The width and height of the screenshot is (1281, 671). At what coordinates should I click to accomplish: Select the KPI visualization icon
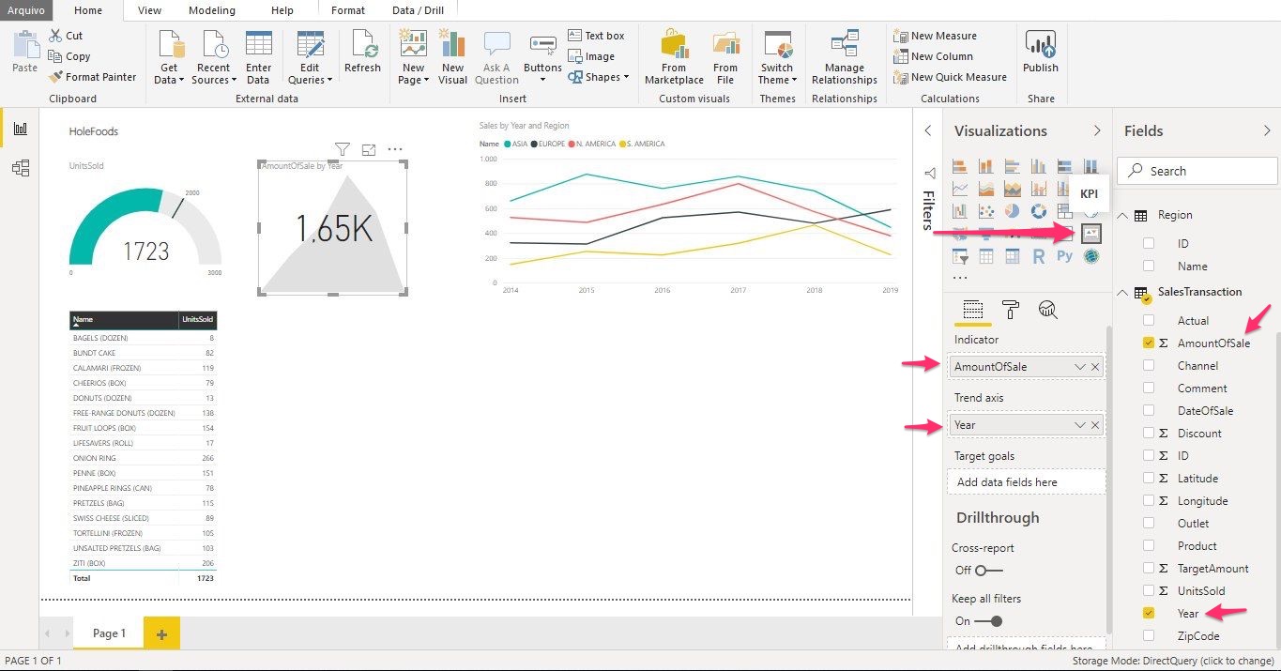click(x=1090, y=233)
